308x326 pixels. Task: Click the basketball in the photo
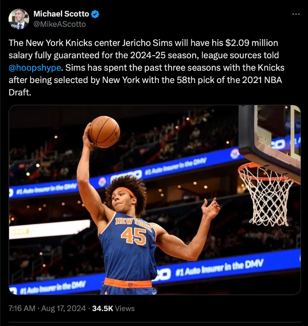click(104, 131)
